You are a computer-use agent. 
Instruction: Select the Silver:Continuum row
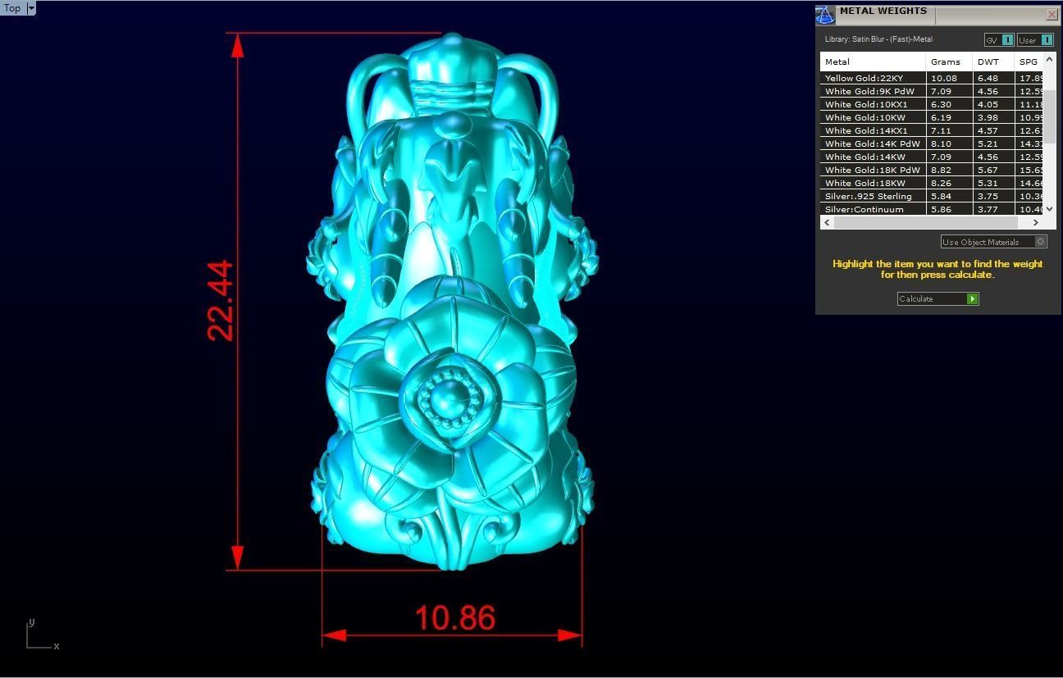coord(932,209)
